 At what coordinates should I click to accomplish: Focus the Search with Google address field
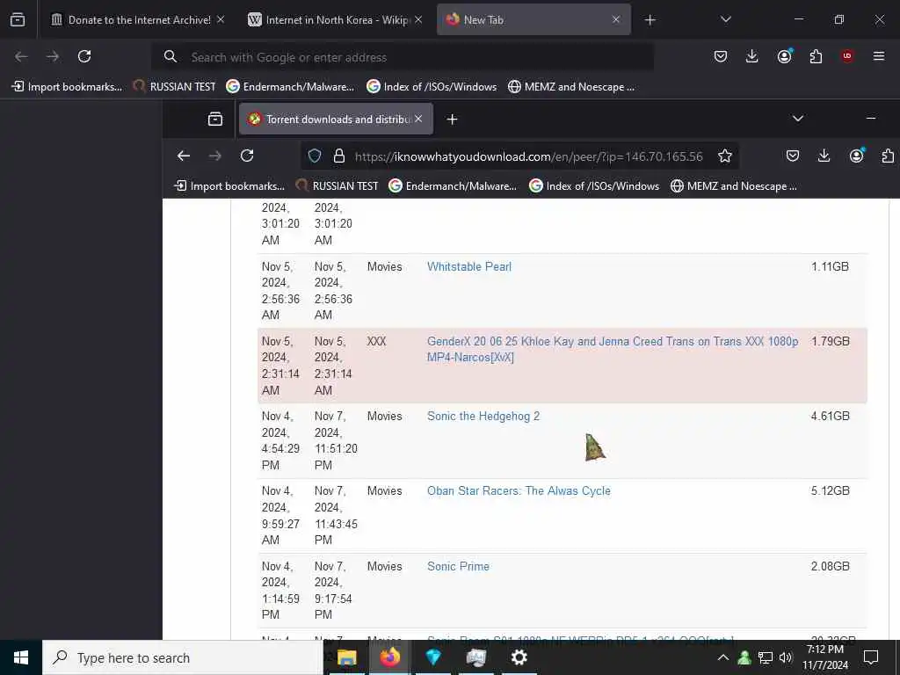[x=403, y=57]
